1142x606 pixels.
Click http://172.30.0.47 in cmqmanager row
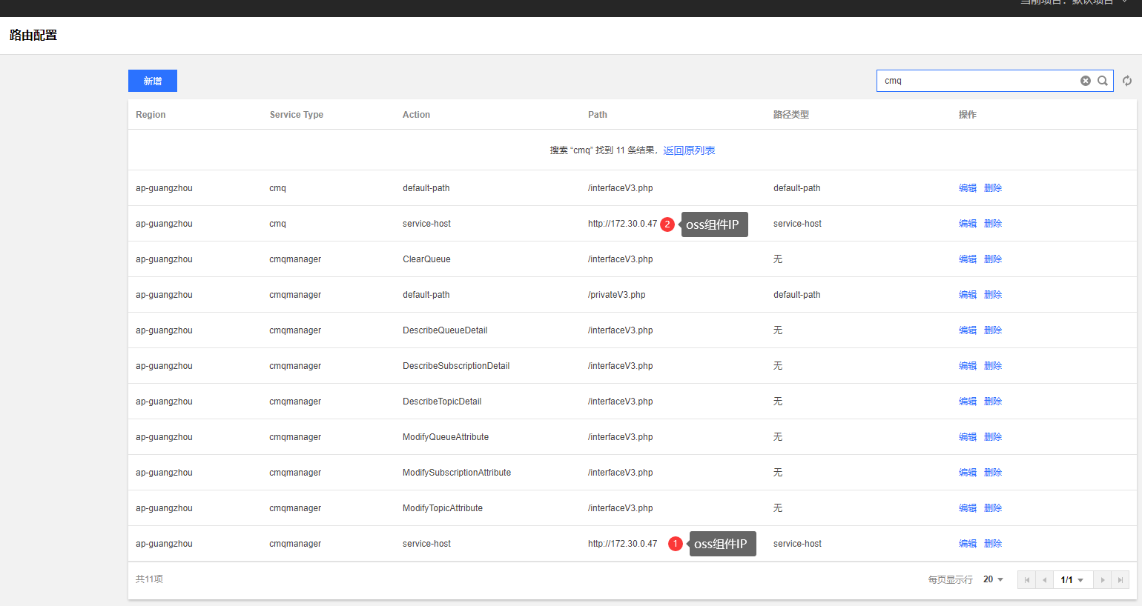pos(623,544)
